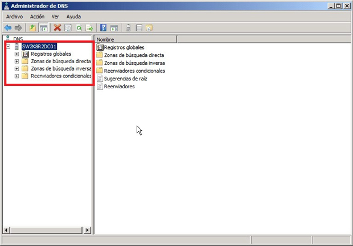Expand Registros globales in tree
The width and height of the screenshot is (353, 246).
click(17, 54)
